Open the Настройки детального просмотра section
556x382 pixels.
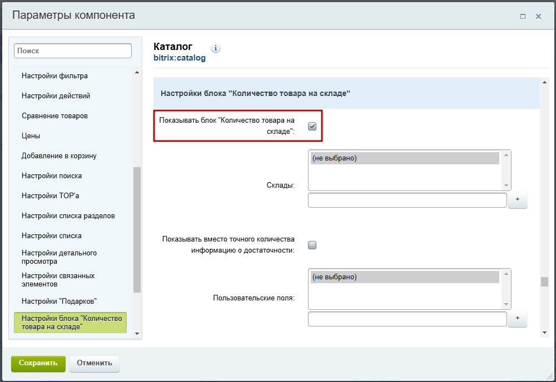(x=59, y=257)
